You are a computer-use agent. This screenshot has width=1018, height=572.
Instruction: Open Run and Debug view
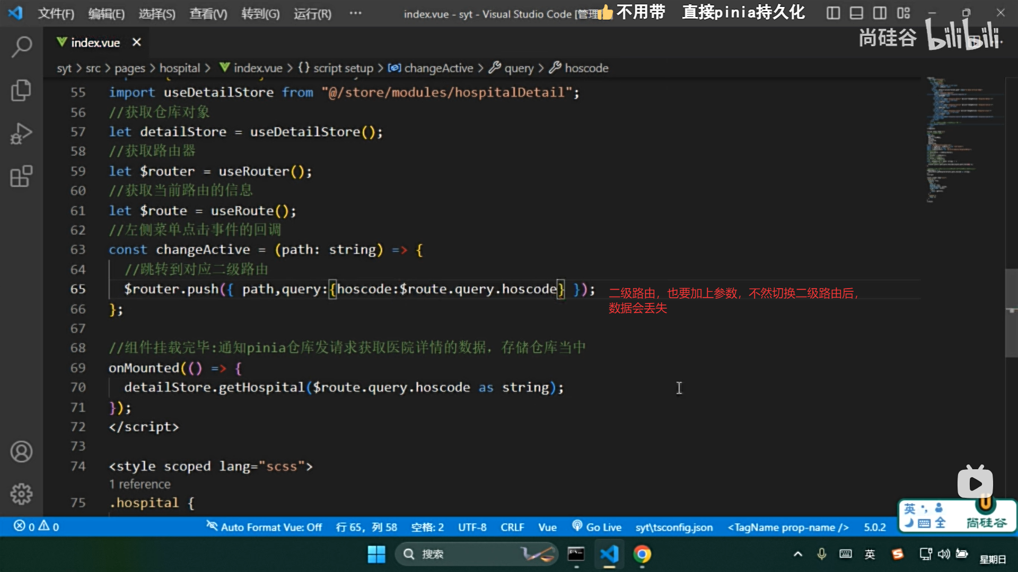coord(21,133)
